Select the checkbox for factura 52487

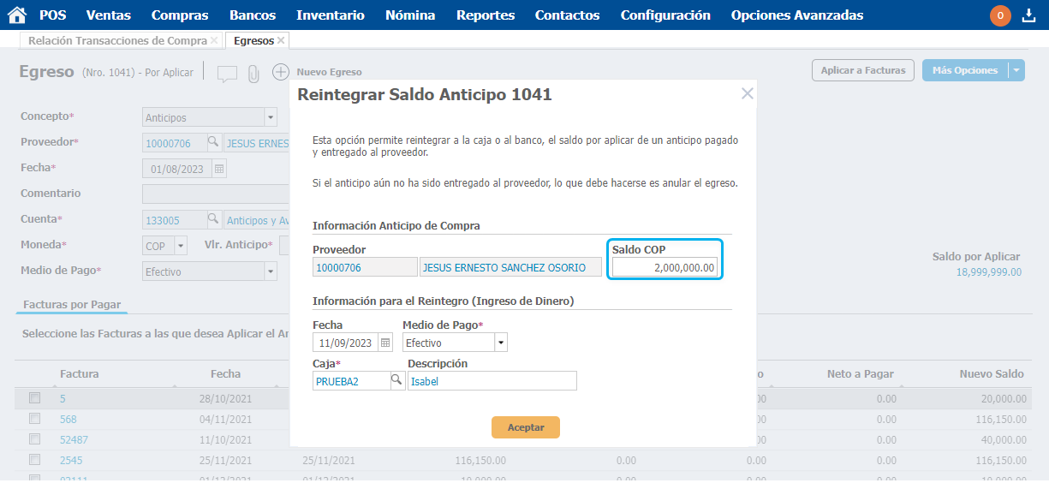click(x=35, y=439)
